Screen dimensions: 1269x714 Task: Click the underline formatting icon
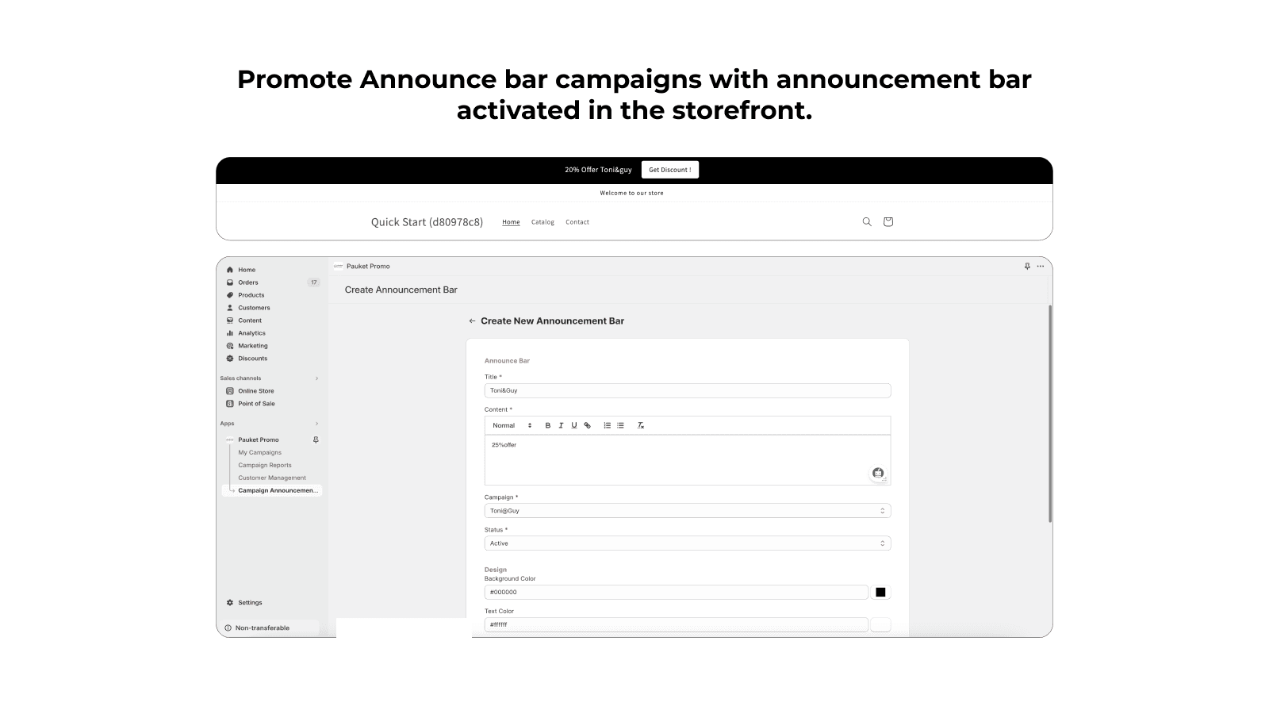[574, 426]
